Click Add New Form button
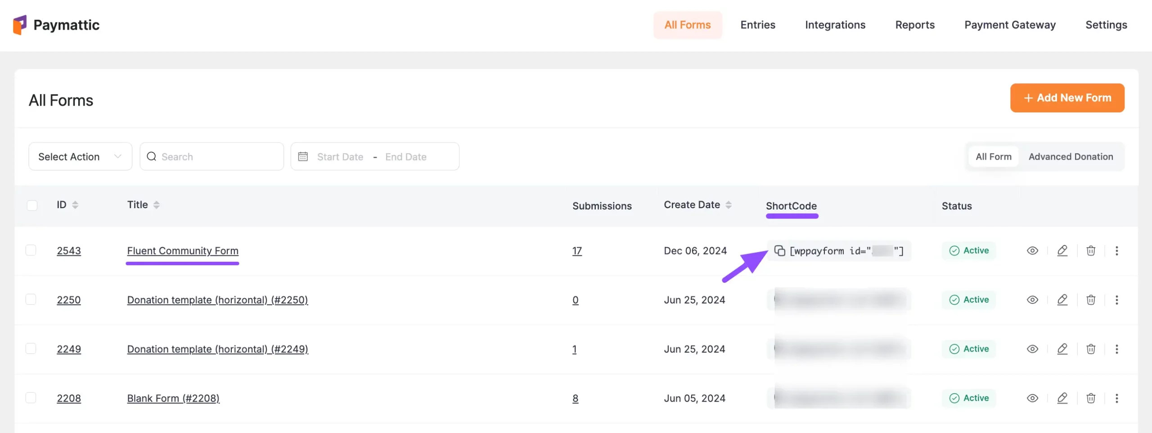 [1067, 98]
